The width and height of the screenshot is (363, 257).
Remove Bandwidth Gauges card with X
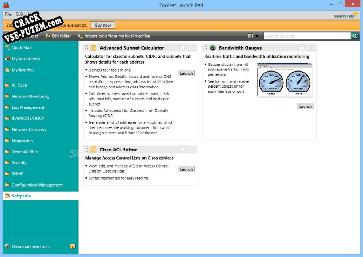(311, 48)
